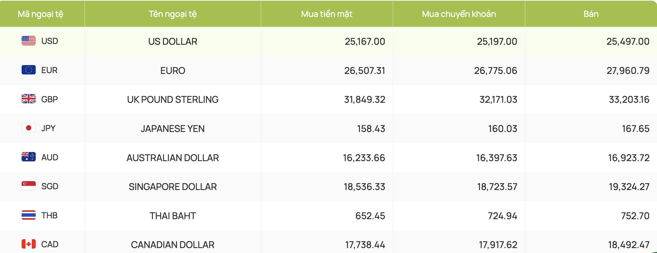Click the Mã ngoại tệ column header
The height and width of the screenshot is (253, 657).
click(x=41, y=14)
